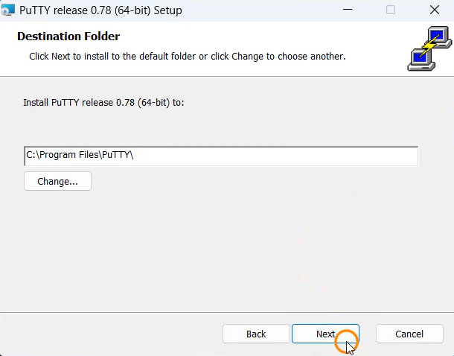The image size is (454, 356).
Task: Click the yellow lightning bolt in PuTTY logo
Action: (x=430, y=45)
